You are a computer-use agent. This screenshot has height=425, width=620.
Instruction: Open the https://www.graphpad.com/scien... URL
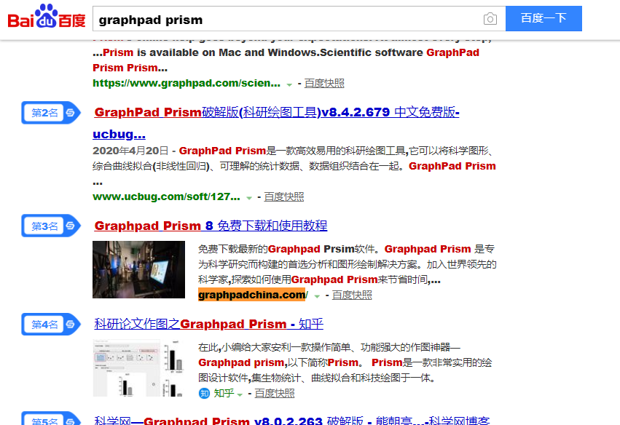(187, 84)
